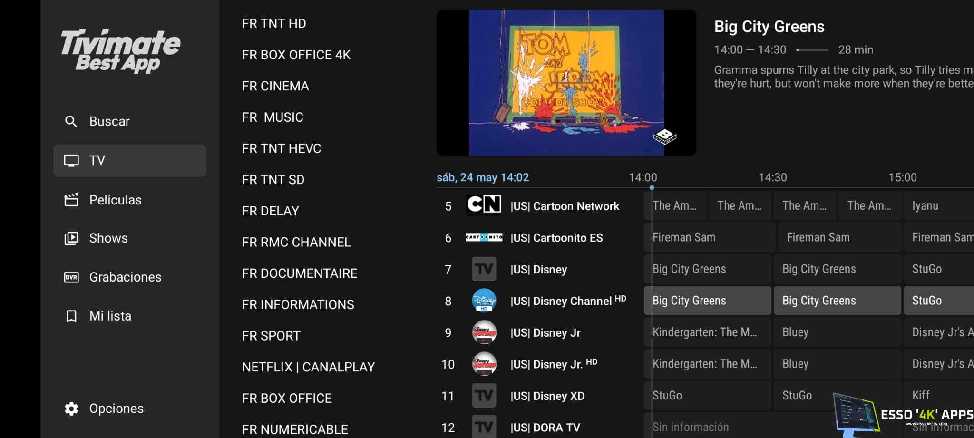Viewport: 974px width, 438px height.
Task: Select the Disney Channel HD logo
Action: click(x=484, y=301)
